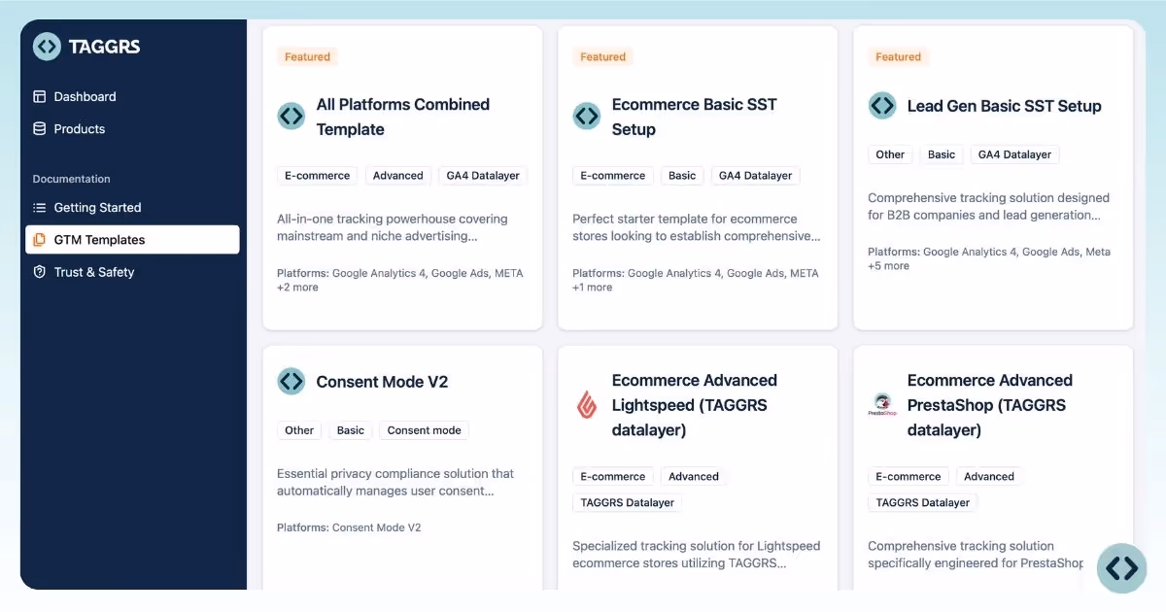Click Advanced tag on Lightspeed card

click(694, 477)
